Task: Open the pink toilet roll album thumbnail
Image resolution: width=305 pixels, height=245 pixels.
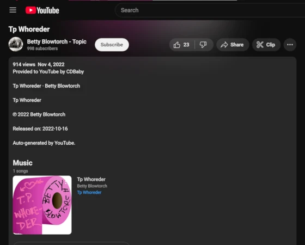Action: click(42, 205)
